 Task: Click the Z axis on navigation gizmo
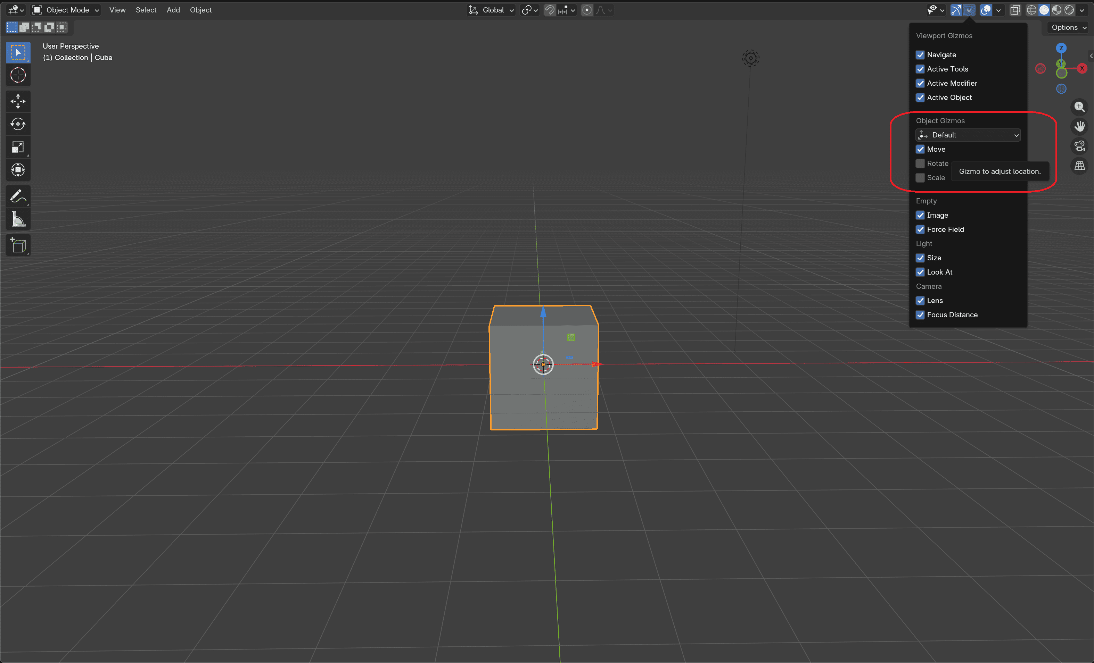[x=1061, y=48]
